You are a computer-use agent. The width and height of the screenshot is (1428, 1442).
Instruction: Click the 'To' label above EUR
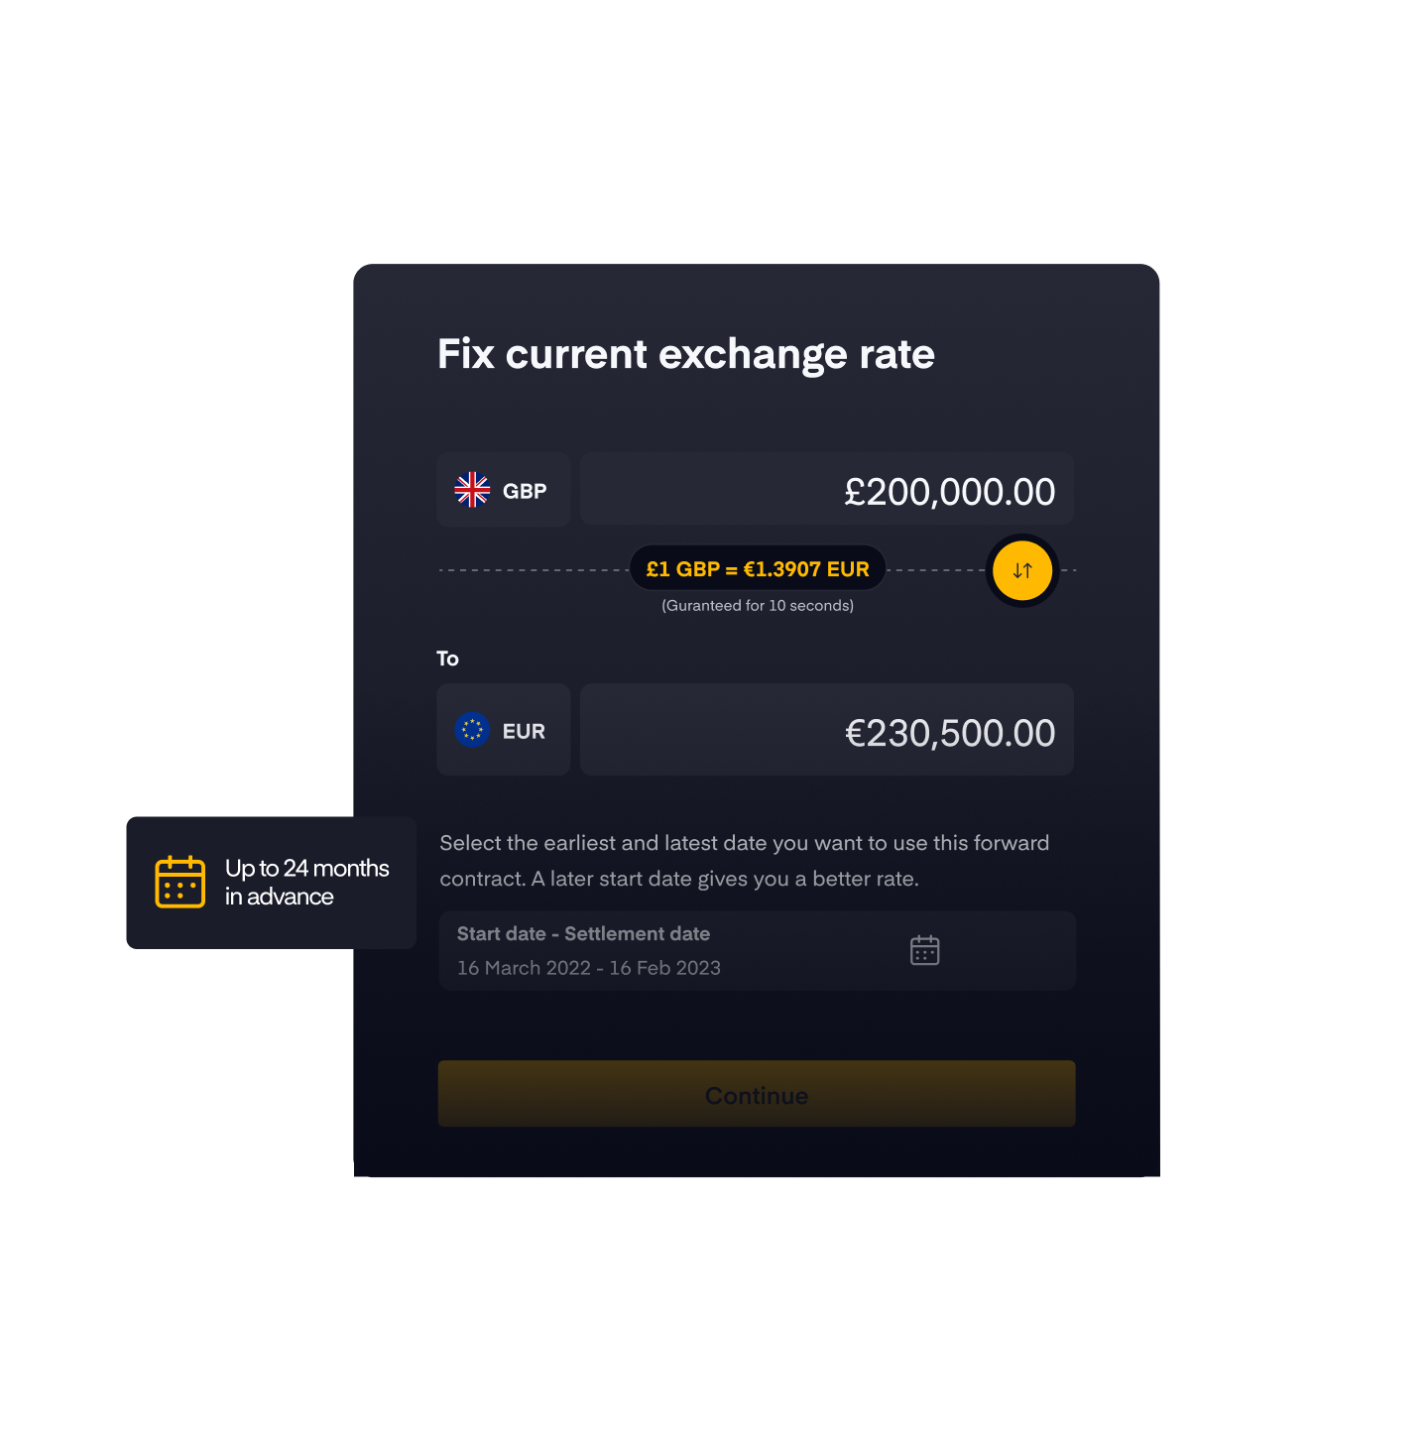point(447,659)
